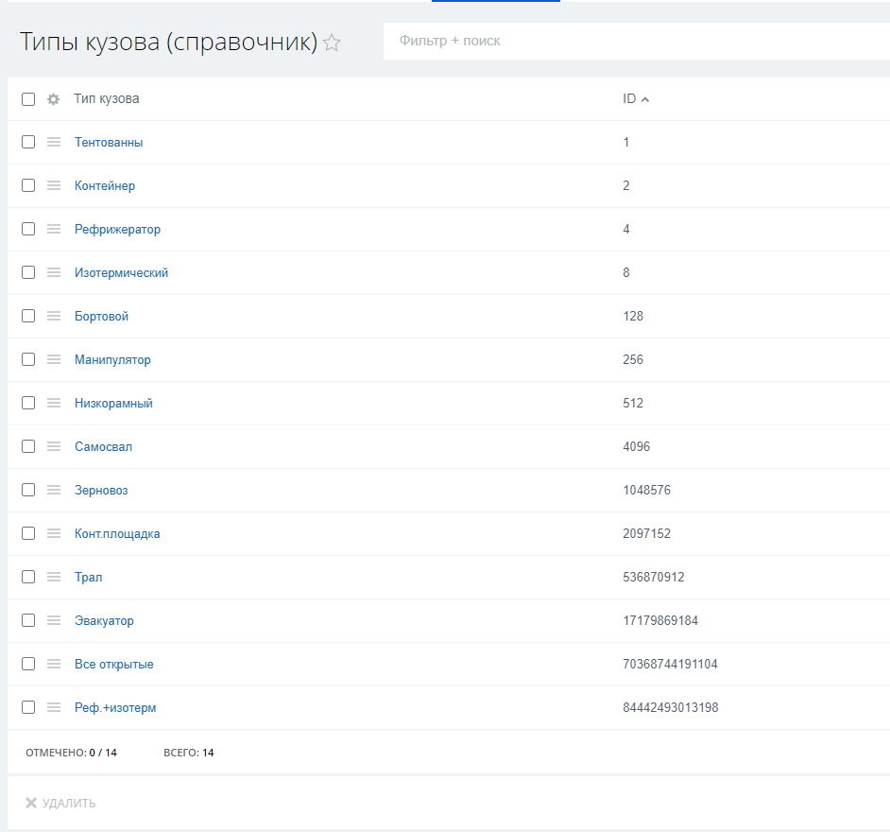Select the Зерновоз row checkbox
This screenshot has width=890, height=832.
pyautogui.click(x=28, y=490)
